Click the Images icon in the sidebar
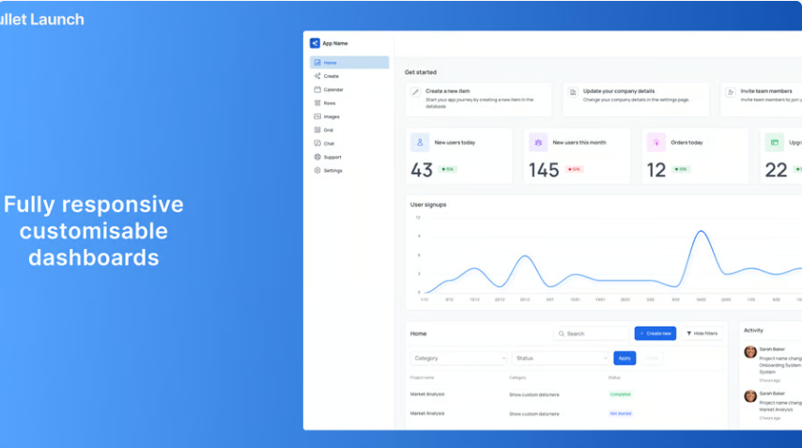The width and height of the screenshot is (802, 448). click(317, 116)
